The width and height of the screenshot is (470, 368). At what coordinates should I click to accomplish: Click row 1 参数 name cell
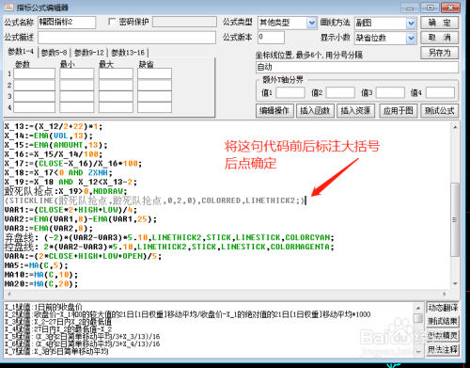pyautogui.click(x=34, y=73)
